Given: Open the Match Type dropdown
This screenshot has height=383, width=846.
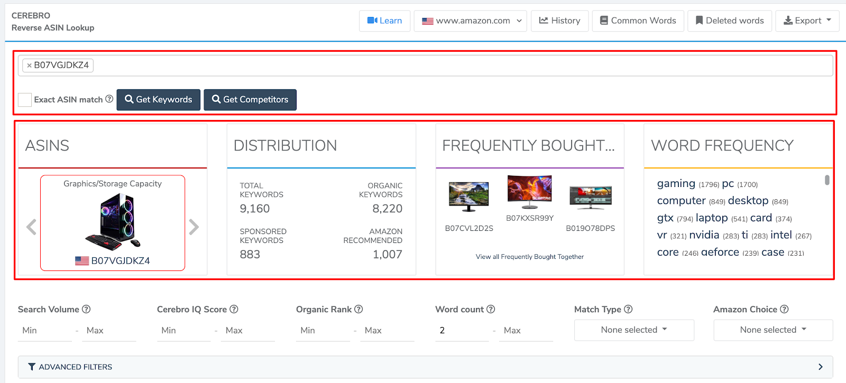Looking at the screenshot, I should [x=634, y=330].
